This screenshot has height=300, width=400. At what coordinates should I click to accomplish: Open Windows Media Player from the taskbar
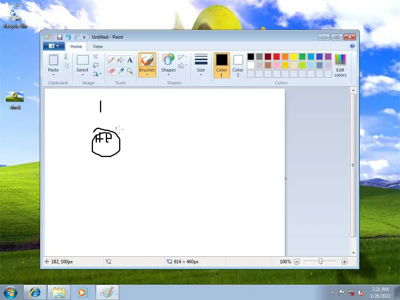coord(83,292)
